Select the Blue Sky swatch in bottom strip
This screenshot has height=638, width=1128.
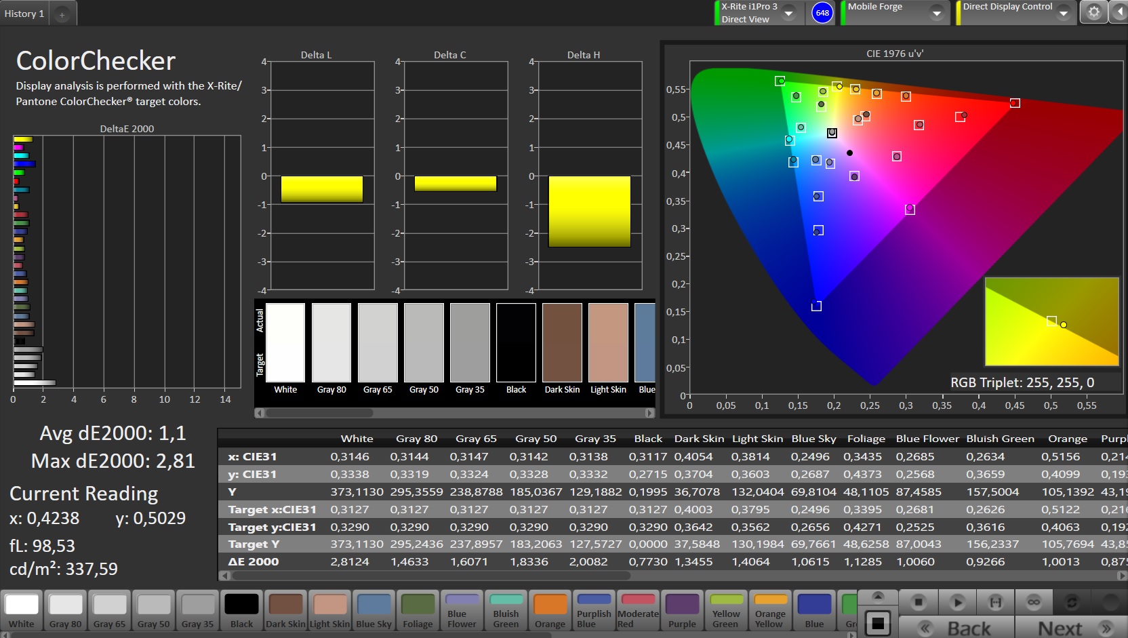(x=374, y=611)
